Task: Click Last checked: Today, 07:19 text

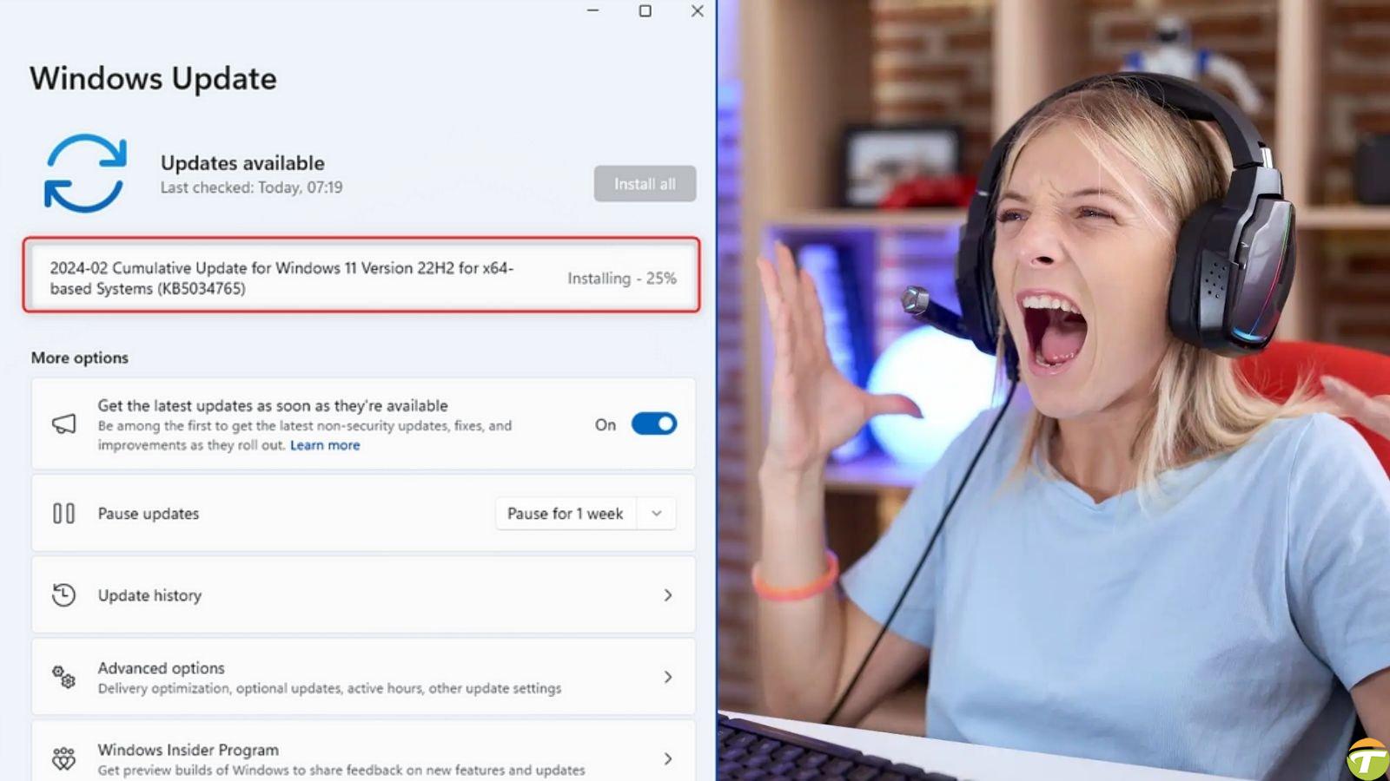Action: point(251,187)
